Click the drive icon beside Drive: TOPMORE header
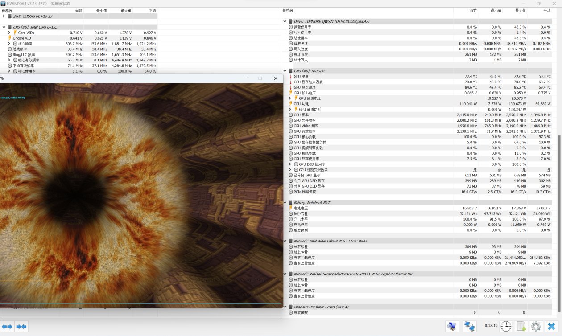 pyautogui.click(x=291, y=21)
